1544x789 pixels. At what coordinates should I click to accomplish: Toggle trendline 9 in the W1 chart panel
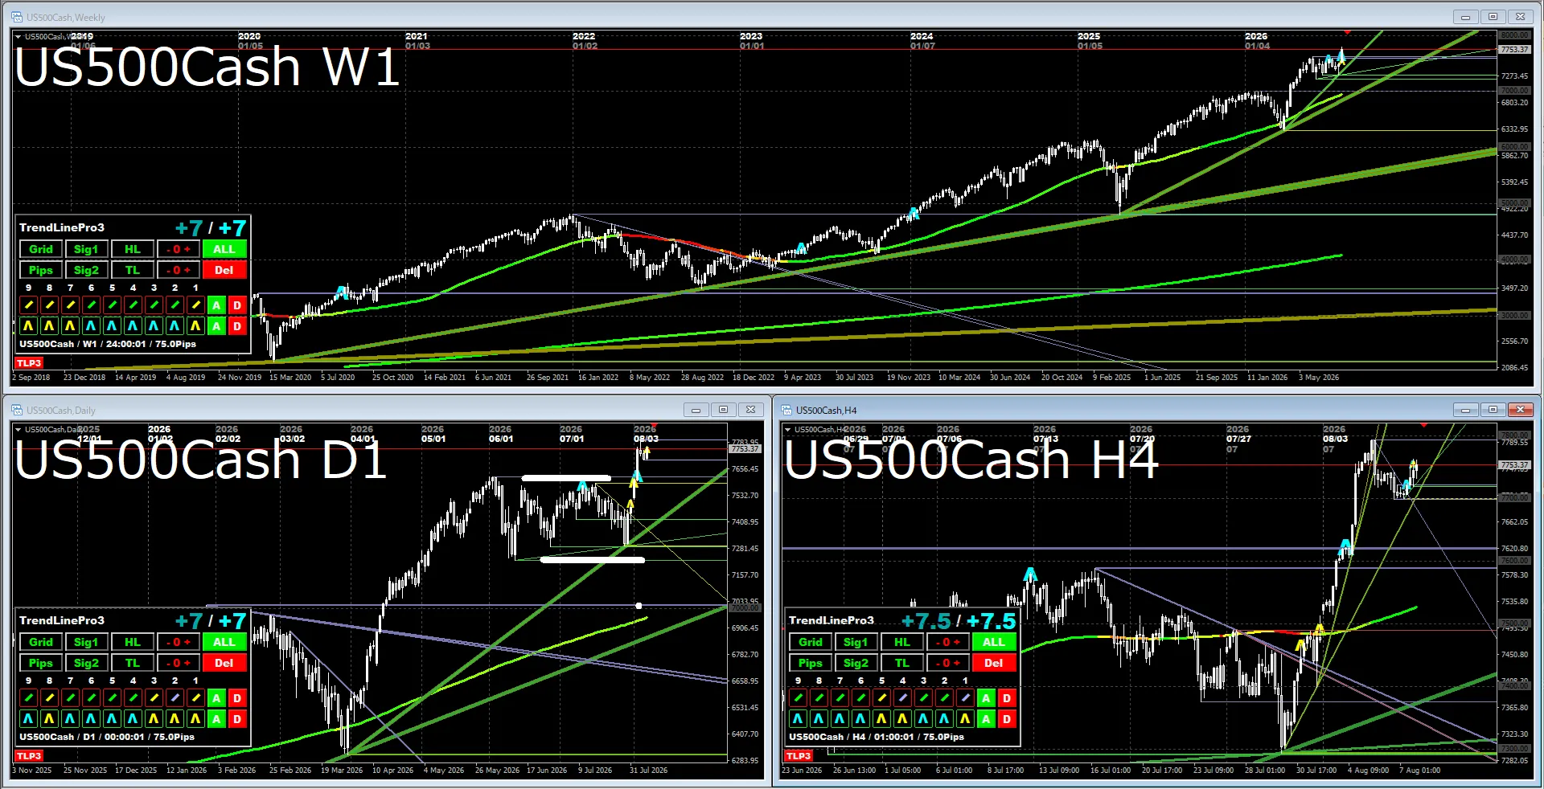click(28, 305)
